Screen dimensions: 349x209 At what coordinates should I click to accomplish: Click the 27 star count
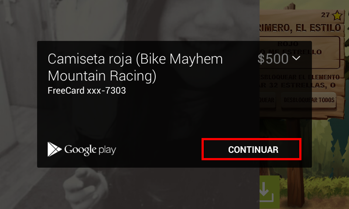(325, 15)
